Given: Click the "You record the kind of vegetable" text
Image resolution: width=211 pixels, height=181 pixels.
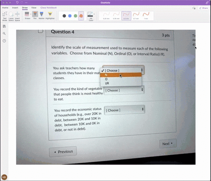Looking at the screenshot, I should coord(78,89).
